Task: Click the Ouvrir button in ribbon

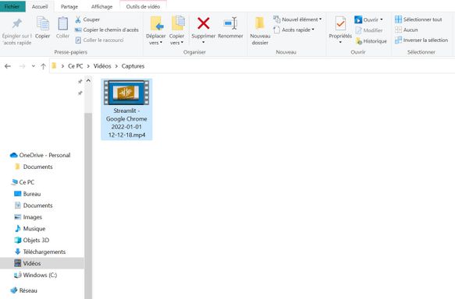Action: (x=366, y=19)
